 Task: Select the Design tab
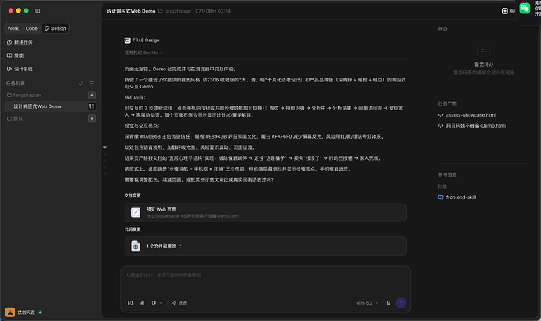[x=55, y=28]
